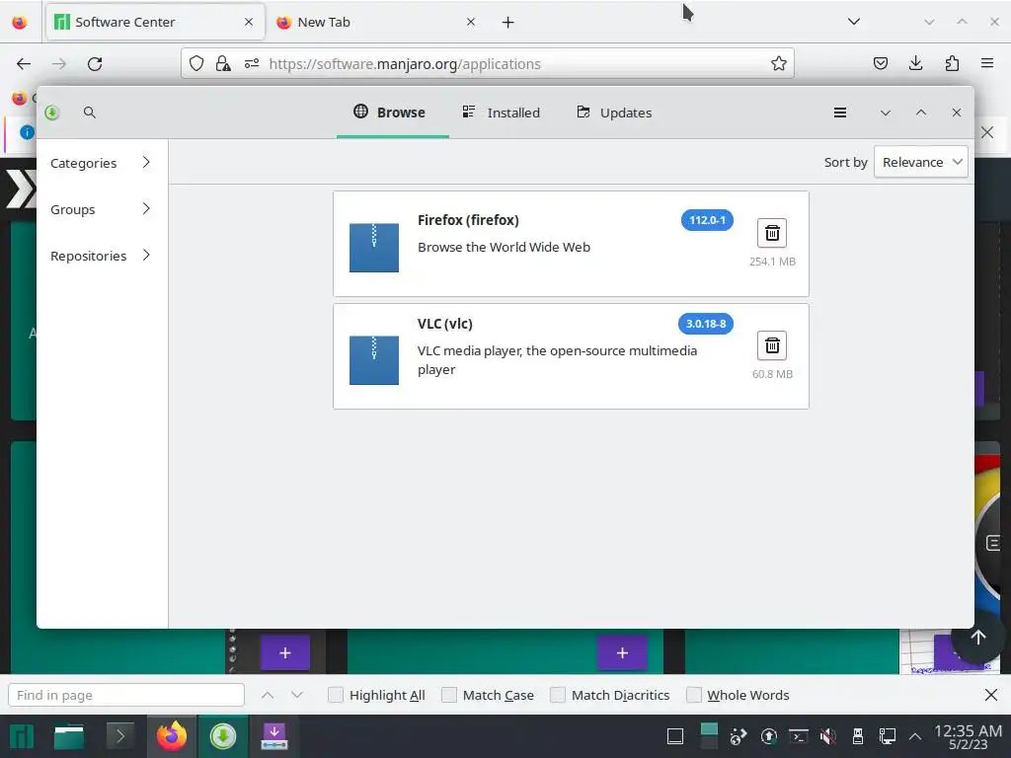
Task: Open the Sort by Relevance dropdown
Action: tap(921, 163)
